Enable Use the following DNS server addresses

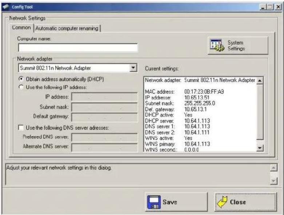point(64,128)
